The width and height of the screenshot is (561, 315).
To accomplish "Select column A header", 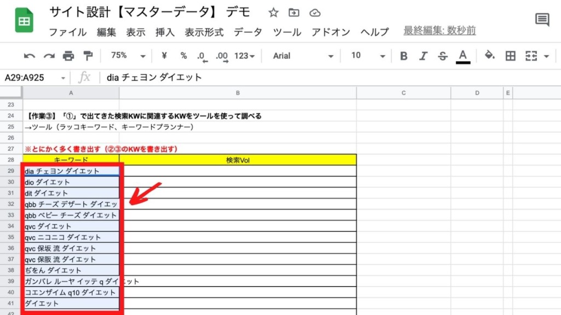I will (x=71, y=93).
